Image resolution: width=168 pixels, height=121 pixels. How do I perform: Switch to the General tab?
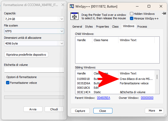(x=77, y=27)
